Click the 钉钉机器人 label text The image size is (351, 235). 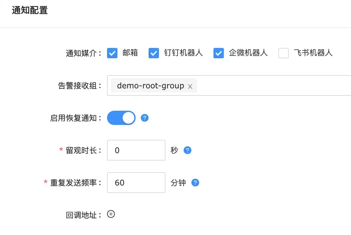[183, 53]
